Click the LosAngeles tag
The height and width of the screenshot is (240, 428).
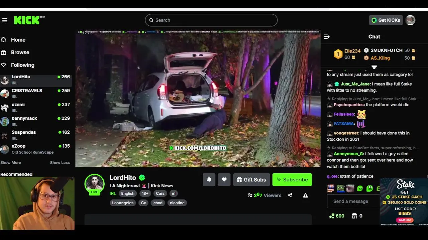tap(123, 203)
